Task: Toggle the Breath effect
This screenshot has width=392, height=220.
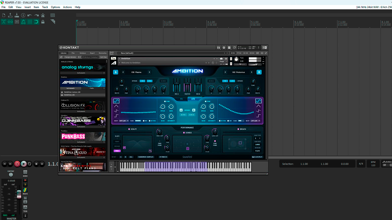Action: pyautogui.click(x=238, y=129)
